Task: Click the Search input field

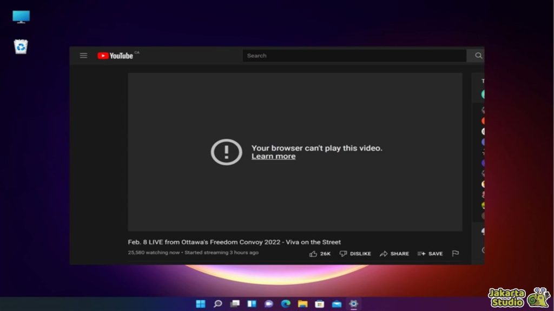Action: point(352,55)
